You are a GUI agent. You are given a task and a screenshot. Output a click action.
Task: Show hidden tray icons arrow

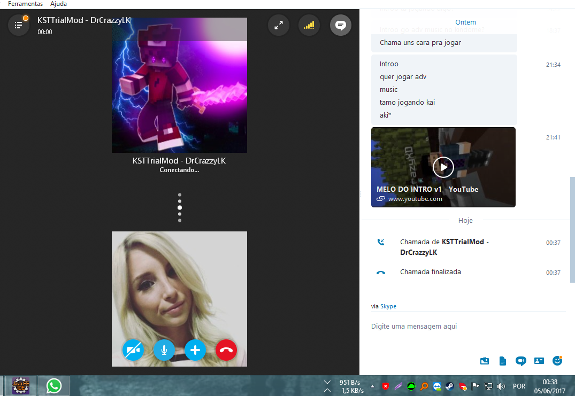(x=373, y=386)
